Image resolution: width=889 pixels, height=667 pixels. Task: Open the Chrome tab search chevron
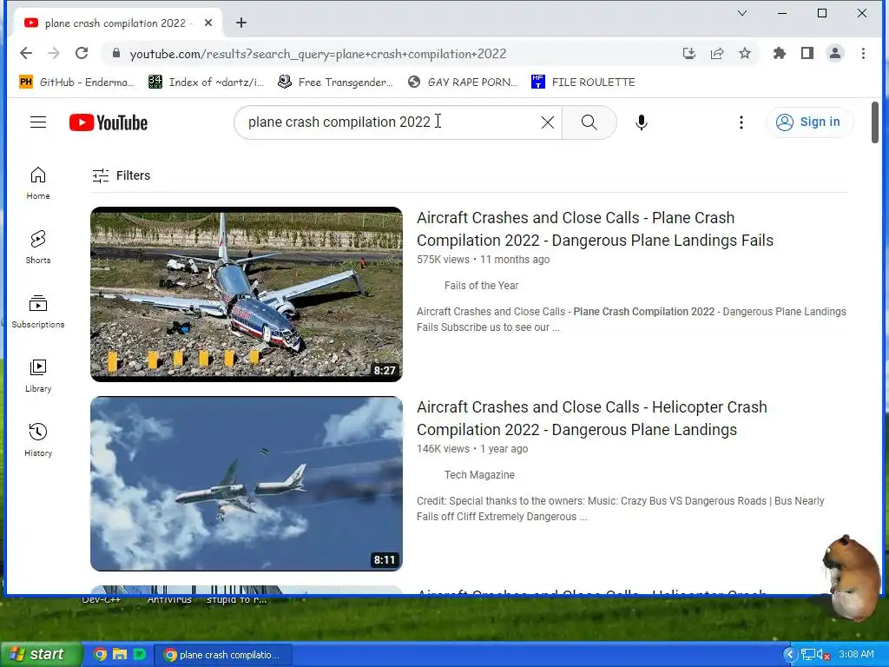(x=741, y=13)
